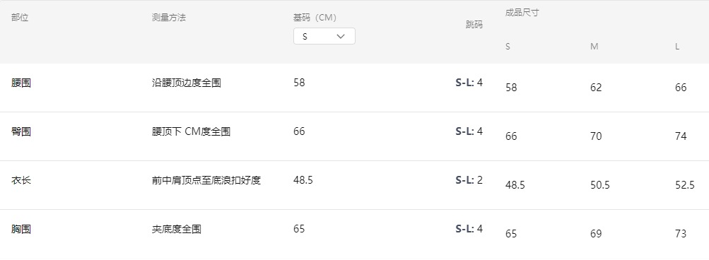Select the 臀围 row label

click(x=21, y=131)
